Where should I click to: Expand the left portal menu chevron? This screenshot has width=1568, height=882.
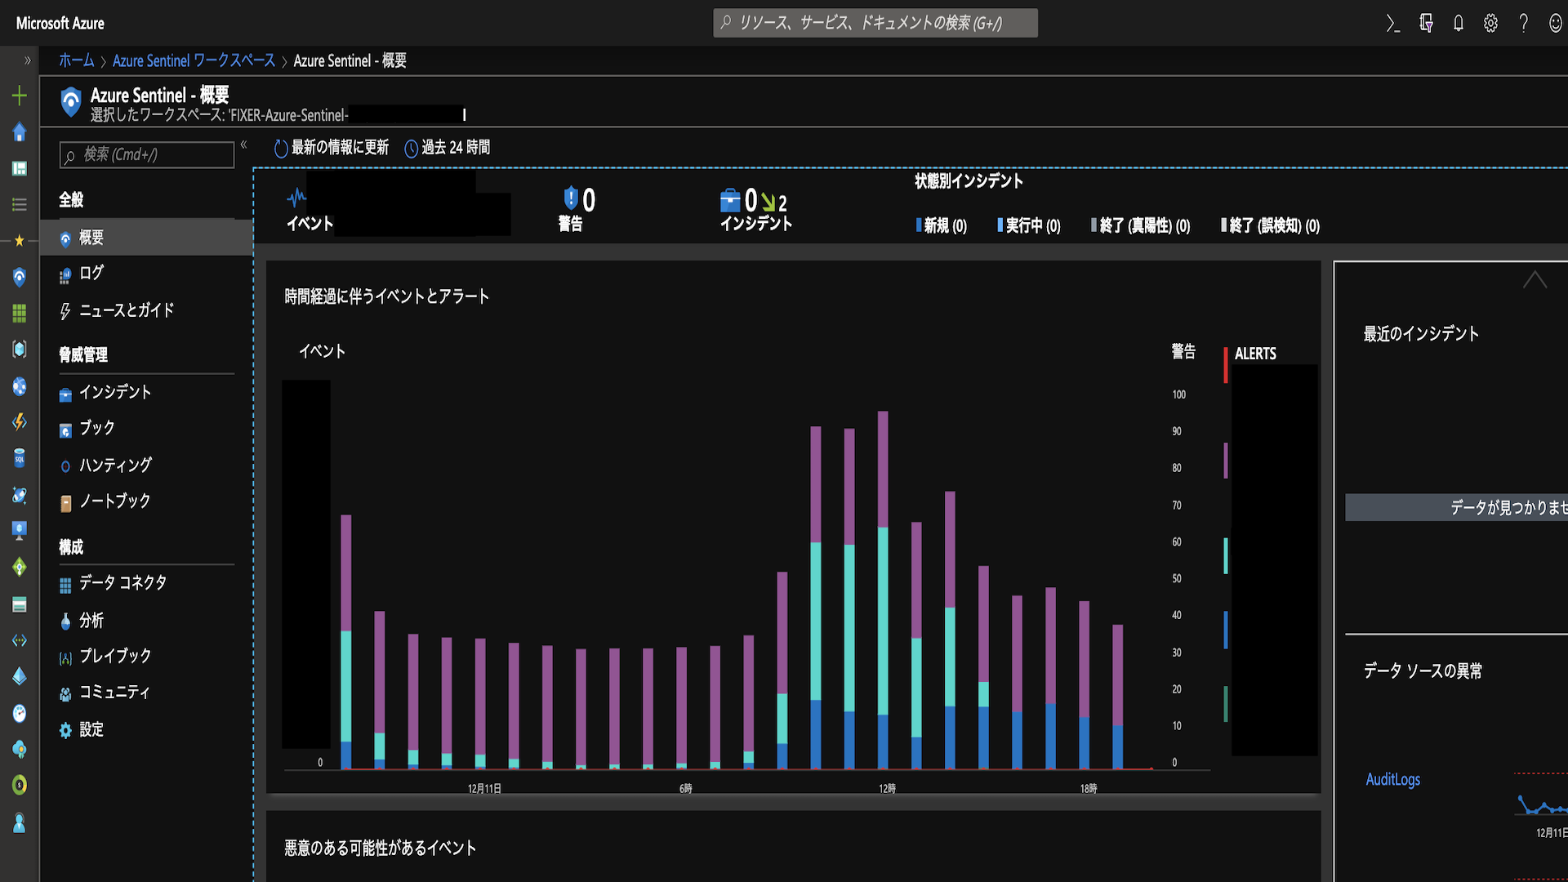coord(27,60)
